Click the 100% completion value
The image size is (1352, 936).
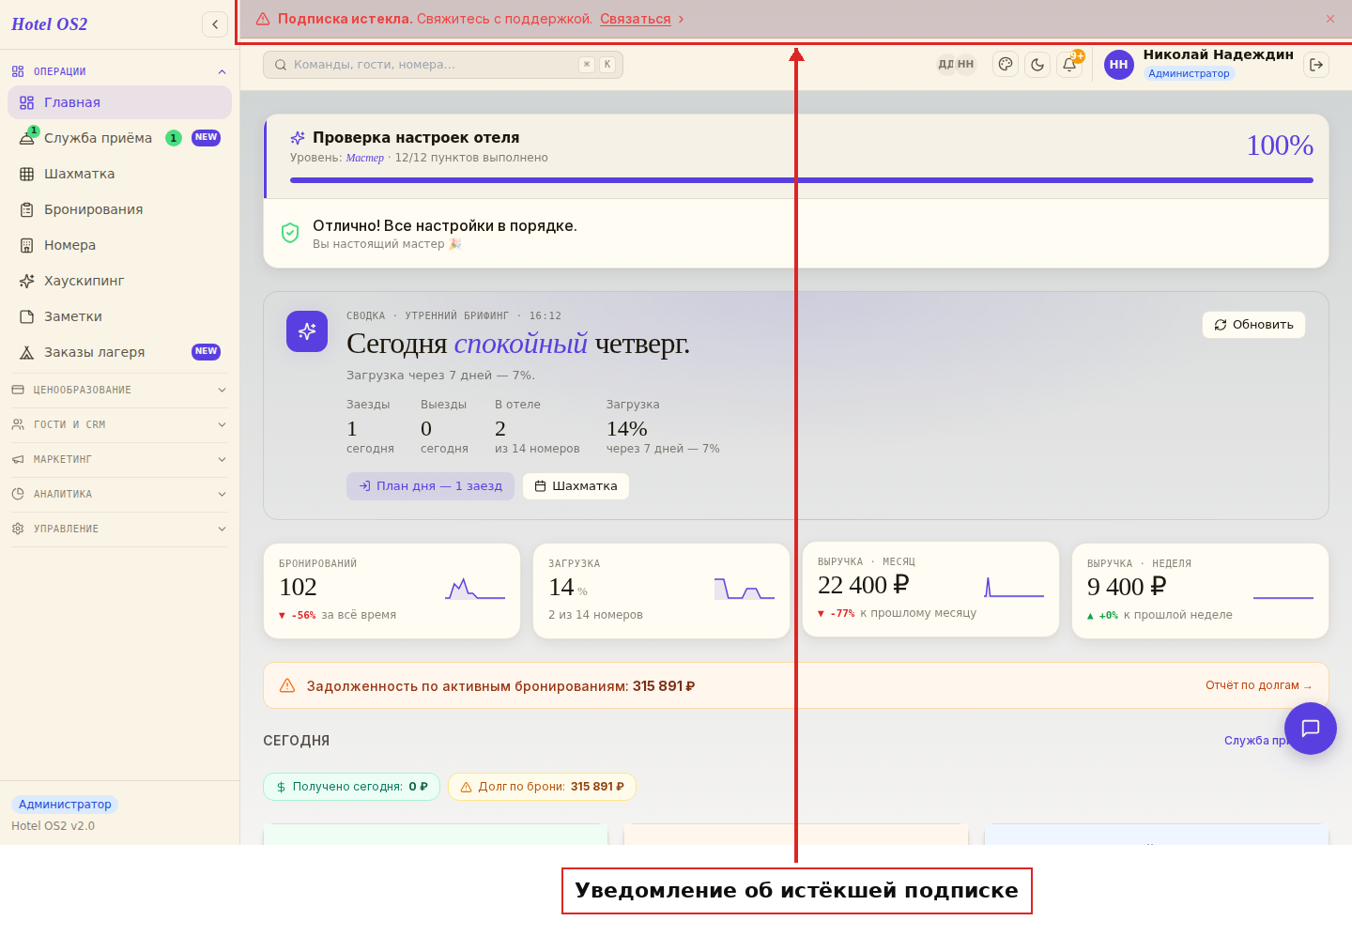tap(1280, 146)
